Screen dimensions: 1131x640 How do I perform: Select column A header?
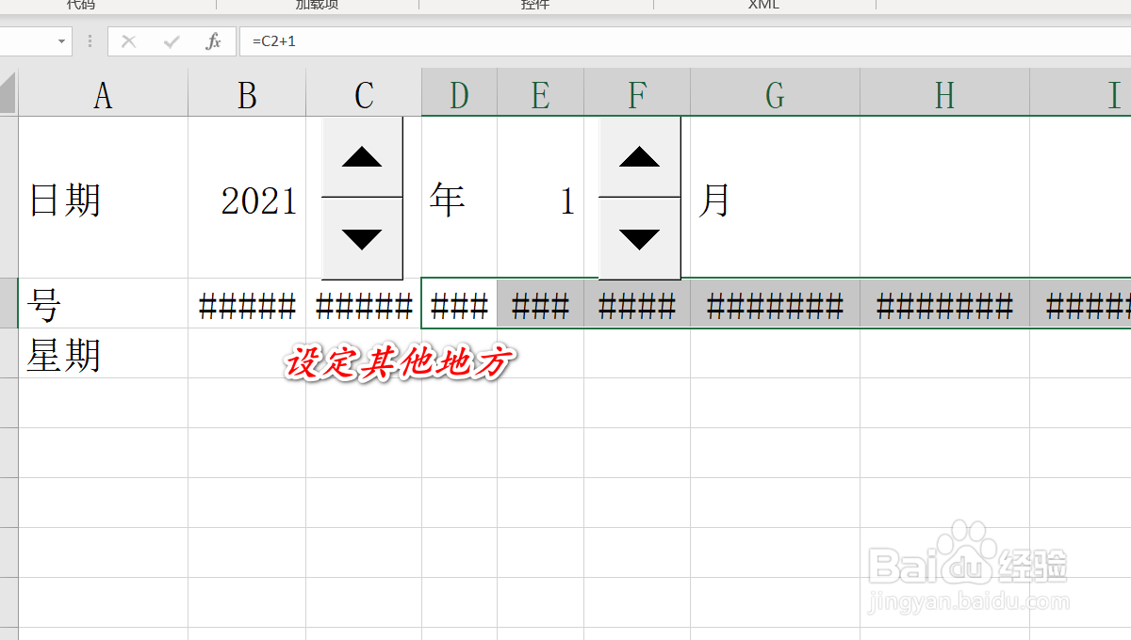(x=103, y=94)
